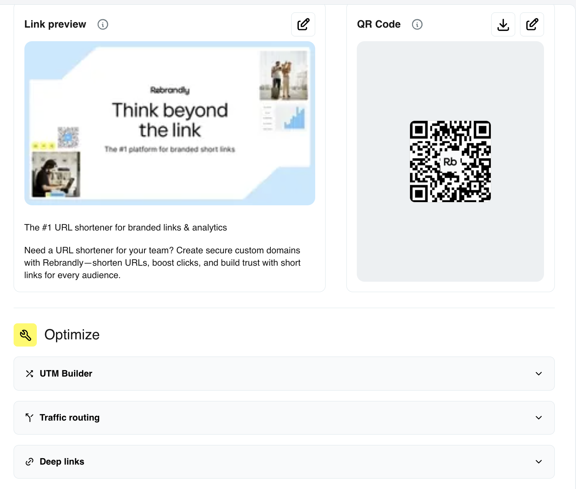The image size is (576, 489).
Task: Open the info icon next to Link preview
Action: tap(103, 24)
